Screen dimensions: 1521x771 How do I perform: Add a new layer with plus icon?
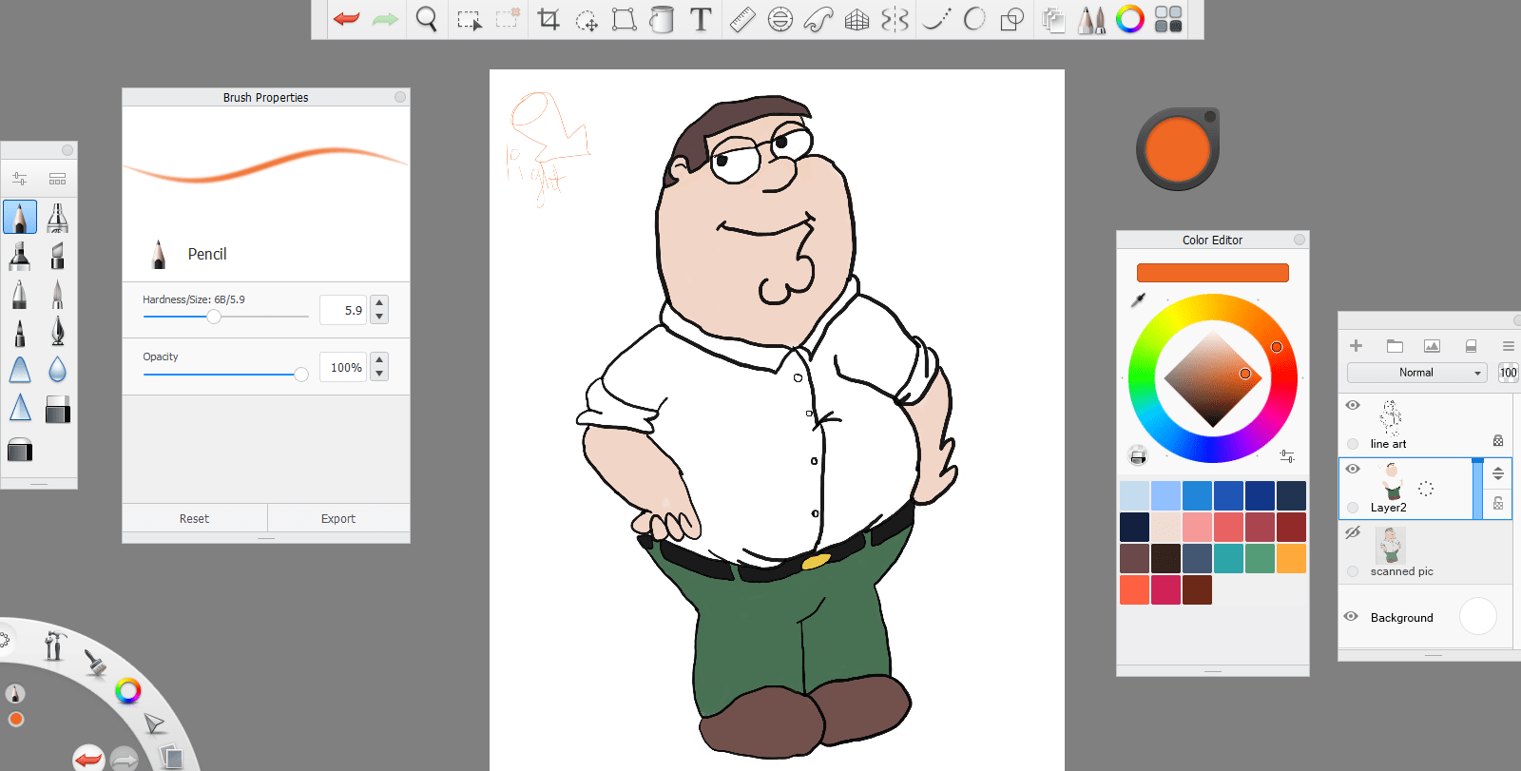point(1357,346)
